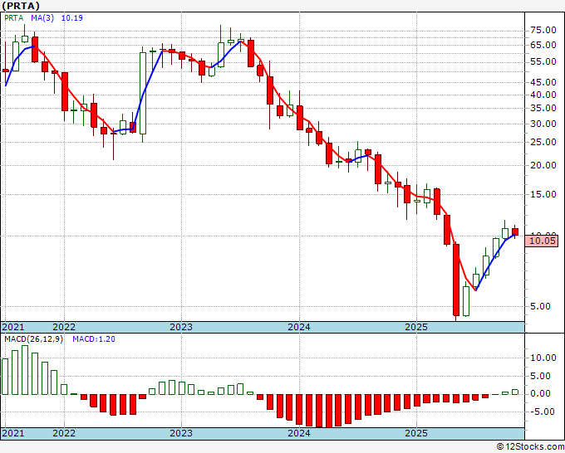
Task: Click the MA(3) indicator label
Action: click(x=42, y=18)
